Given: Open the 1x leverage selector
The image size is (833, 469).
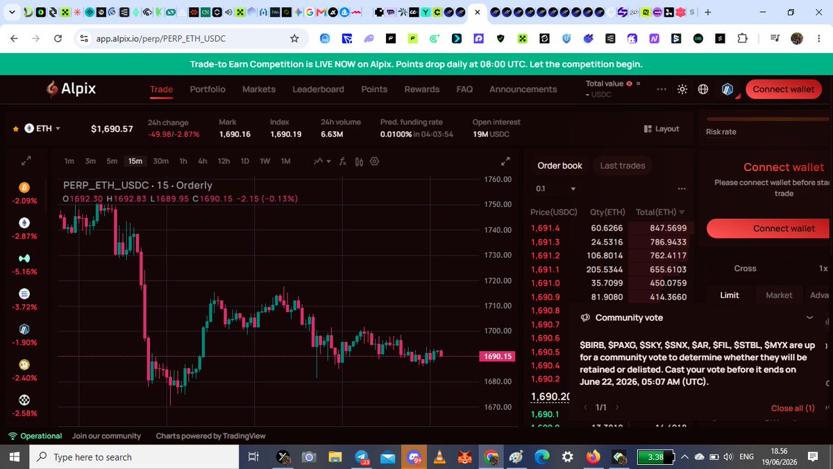Looking at the screenshot, I should click(823, 268).
